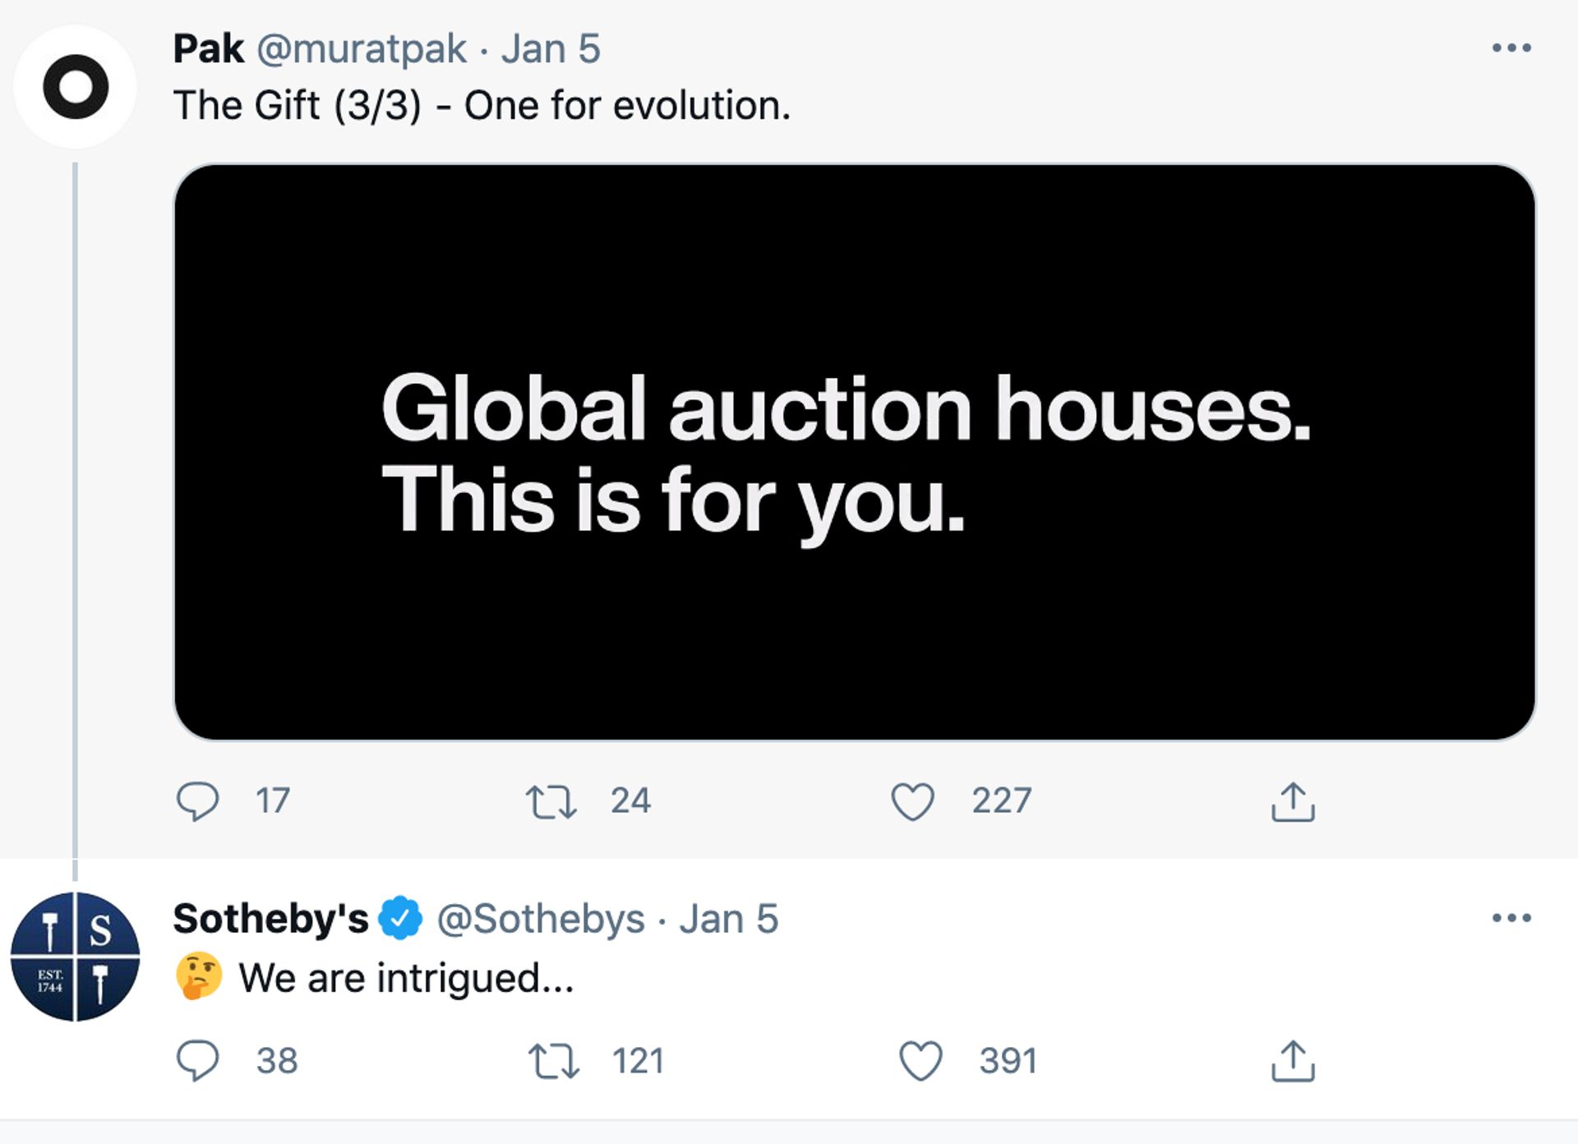Screen dimensions: 1578x1144
Task: Click the Sotheby's display name
Action: click(x=270, y=919)
